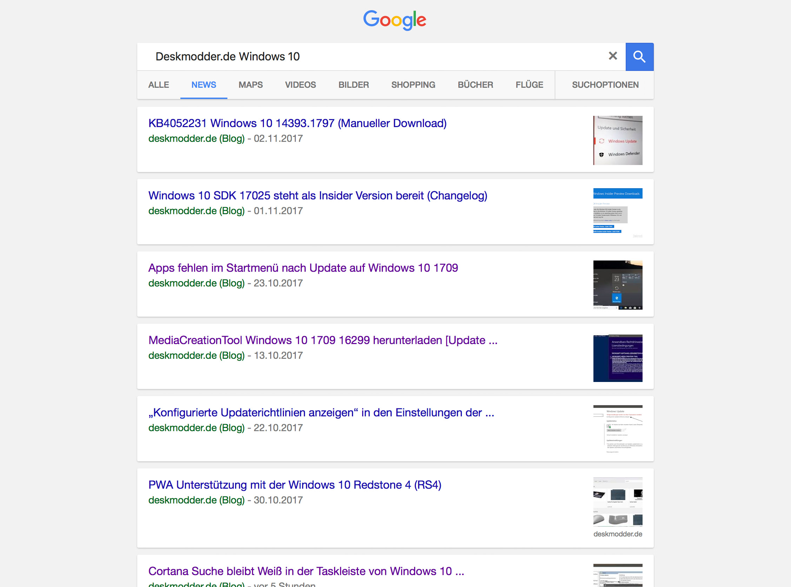Image resolution: width=791 pixels, height=587 pixels.
Task: Click deskmodder.de (Blog) source dated 22.10.2017
Action: pyautogui.click(x=197, y=428)
